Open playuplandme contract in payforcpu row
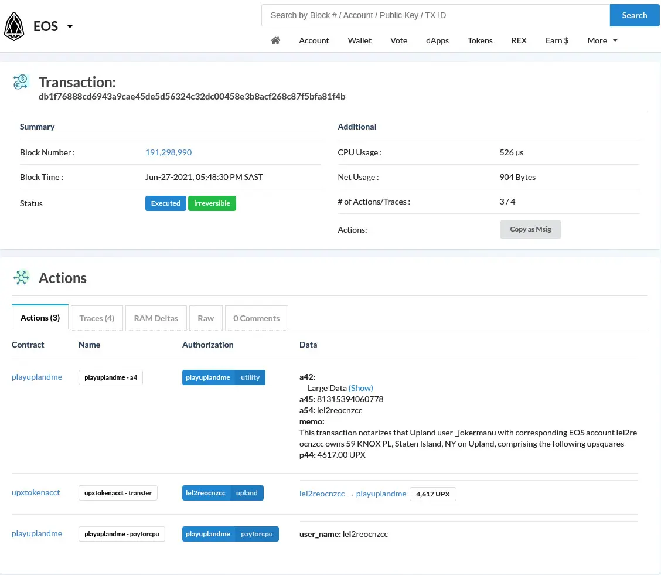This screenshot has width=661, height=575. click(x=37, y=533)
